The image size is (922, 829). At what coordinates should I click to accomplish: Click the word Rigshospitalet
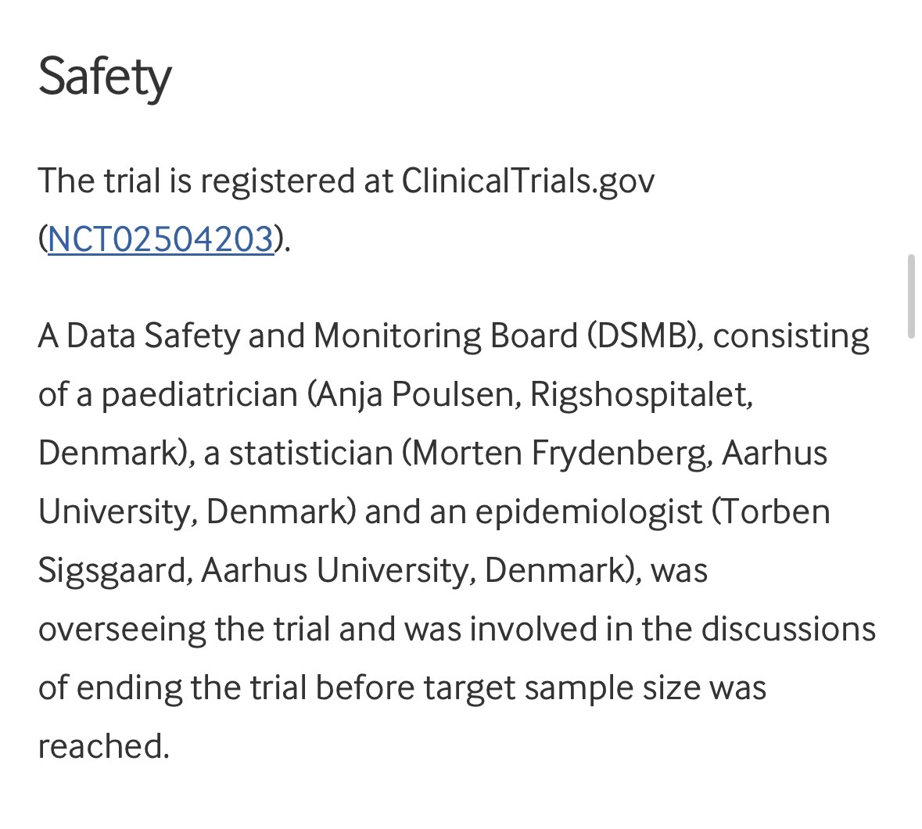(641, 394)
